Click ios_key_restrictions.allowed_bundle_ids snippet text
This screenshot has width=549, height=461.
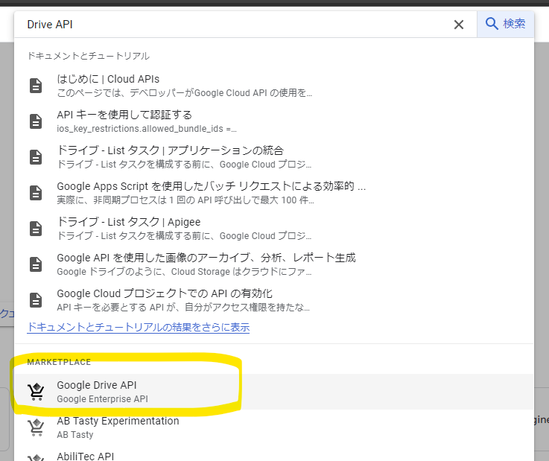147,129
